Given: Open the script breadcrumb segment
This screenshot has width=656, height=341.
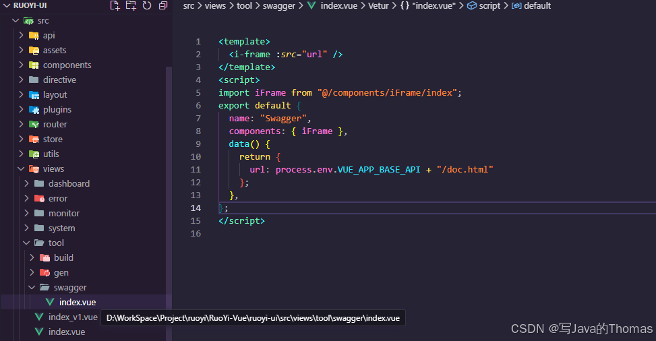Looking at the screenshot, I should click(x=489, y=6).
